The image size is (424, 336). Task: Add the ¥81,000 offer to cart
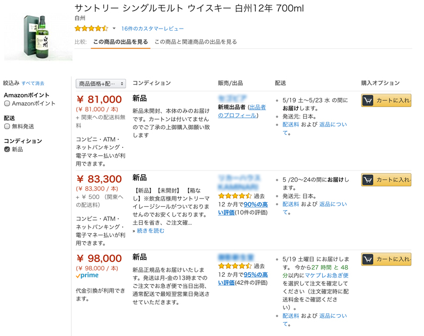pyautogui.click(x=386, y=101)
